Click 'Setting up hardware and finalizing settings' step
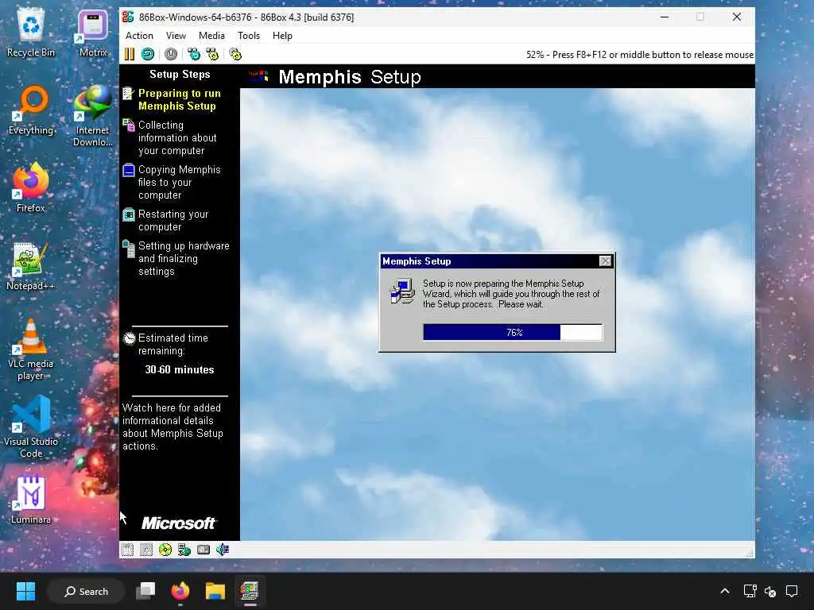The image size is (814, 610). click(x=184, y=258)
